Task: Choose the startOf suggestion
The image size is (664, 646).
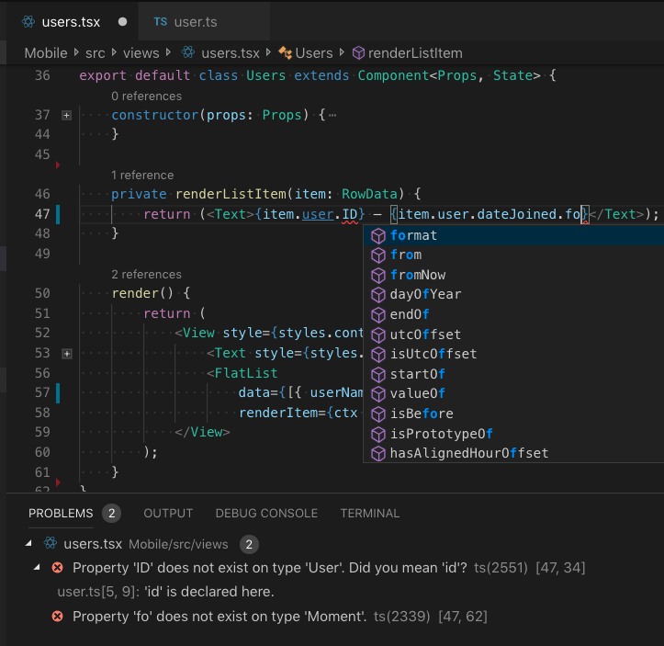Action: point(513,374)
